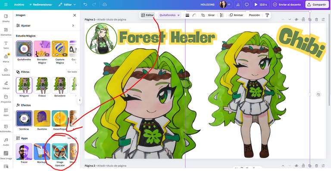Check cloud save status icon

tap(105, 4)
